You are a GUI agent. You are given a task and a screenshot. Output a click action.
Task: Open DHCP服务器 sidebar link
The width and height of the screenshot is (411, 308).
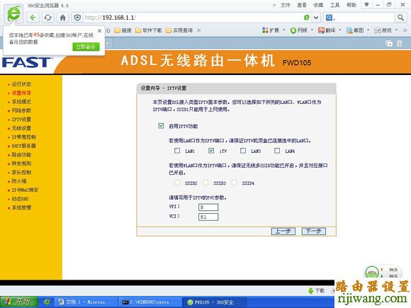click(x=23, y=146)
